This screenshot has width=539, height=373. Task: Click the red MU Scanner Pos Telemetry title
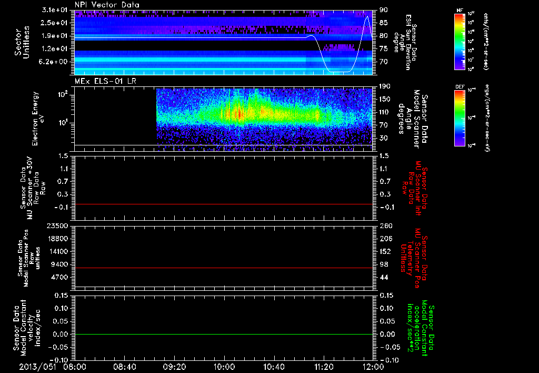point(415,258)
